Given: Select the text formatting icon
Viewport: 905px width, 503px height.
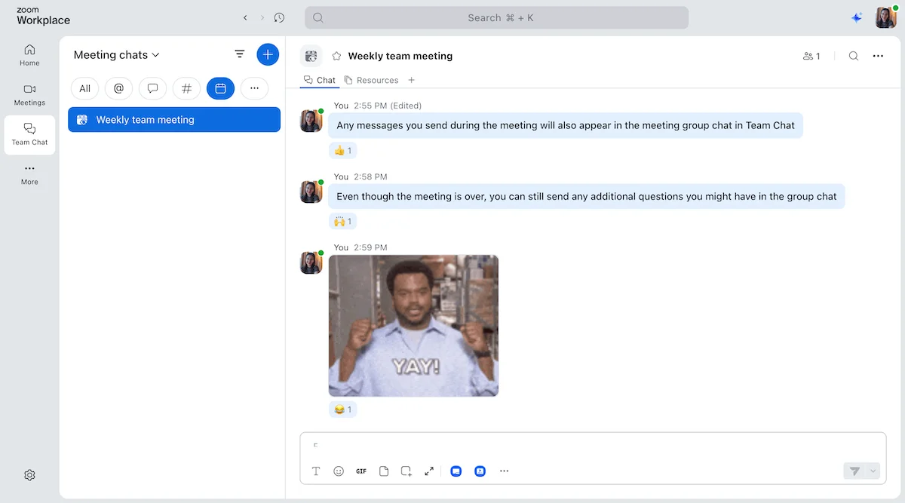Looking at the screenshot, I should (316, 471).
